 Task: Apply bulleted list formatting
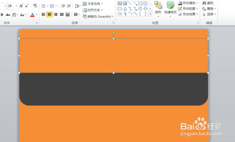coord(43,6)
